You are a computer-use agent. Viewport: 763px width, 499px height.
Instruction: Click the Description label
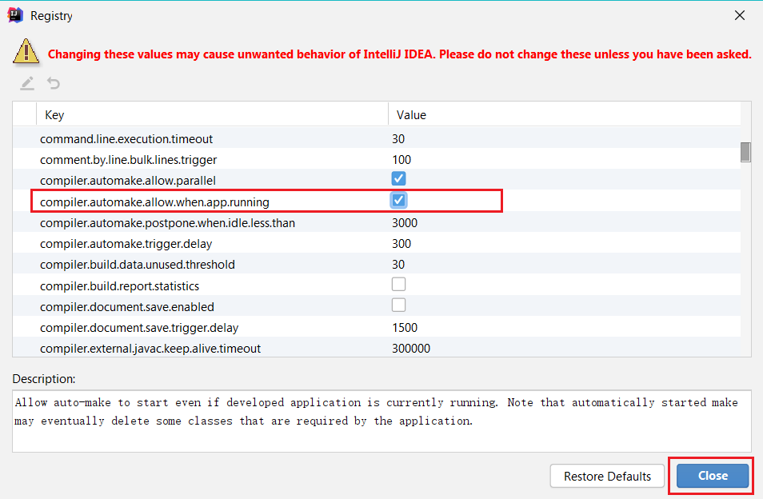44,379
